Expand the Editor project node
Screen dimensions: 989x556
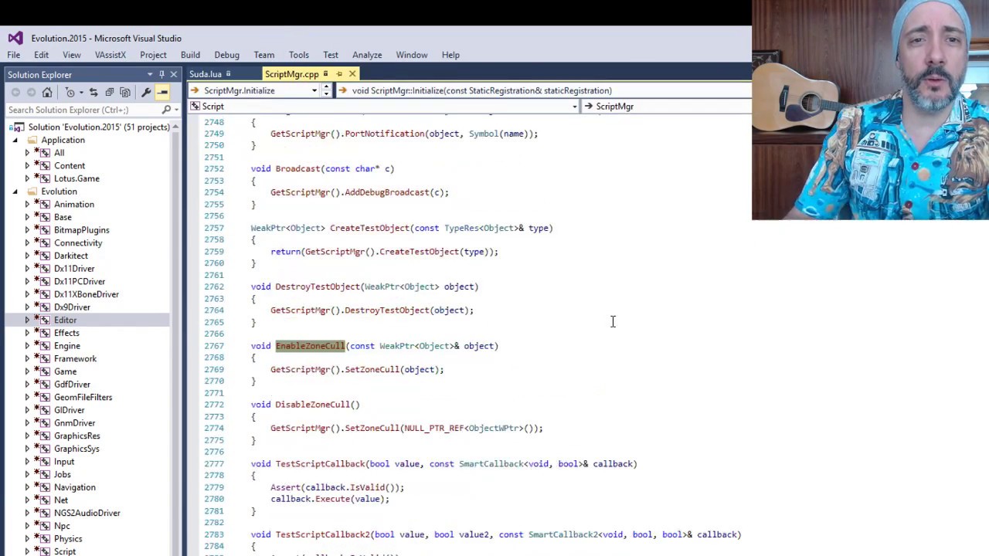coord(27,320)
